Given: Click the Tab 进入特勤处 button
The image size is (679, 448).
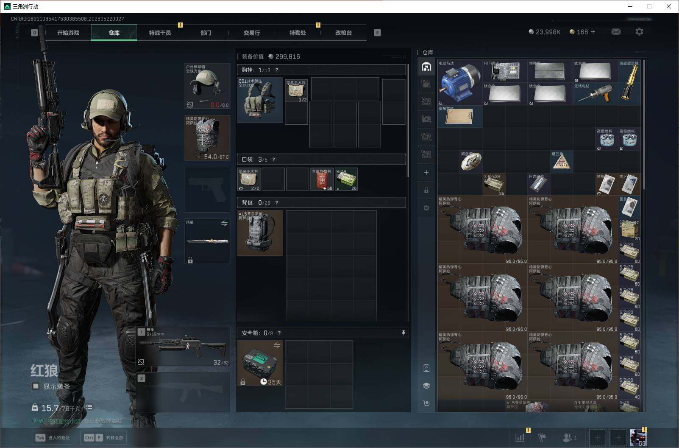Looking at the screenshot, I should 53,438.
